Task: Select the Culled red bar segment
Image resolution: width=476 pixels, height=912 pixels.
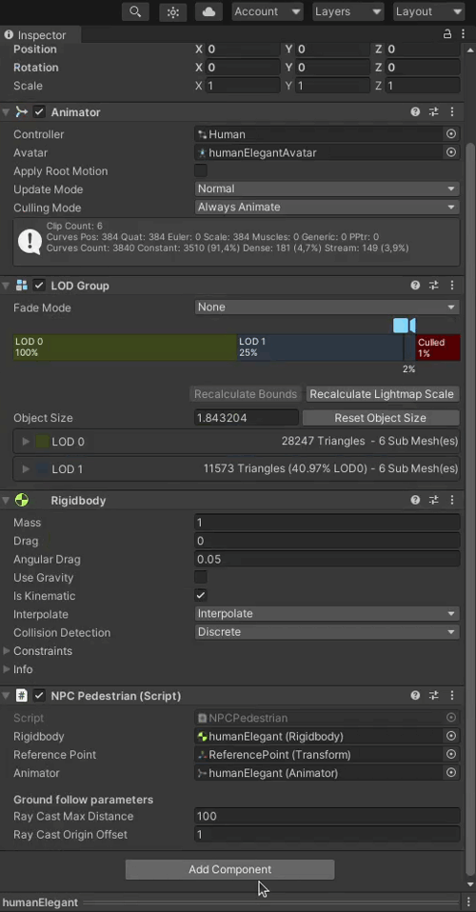Action: [438, 347]
